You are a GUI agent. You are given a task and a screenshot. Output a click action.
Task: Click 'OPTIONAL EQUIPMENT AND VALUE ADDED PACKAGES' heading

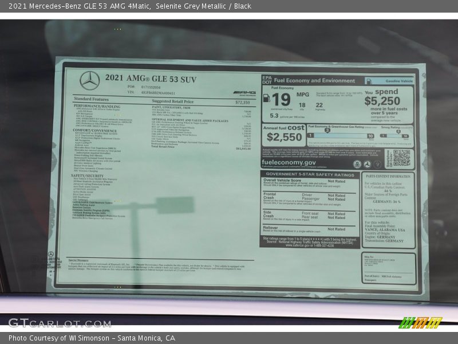(x=190, y=120)
